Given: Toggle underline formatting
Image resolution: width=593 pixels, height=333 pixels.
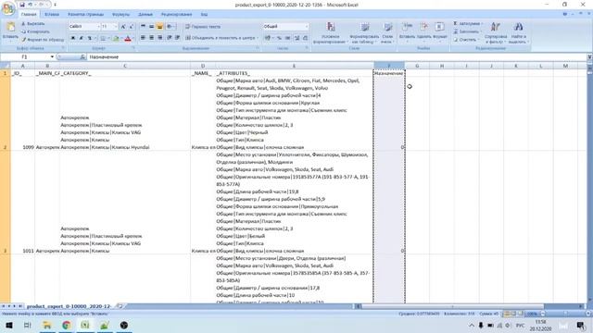Looking at the screenshot, I should (x=90, y=38).
